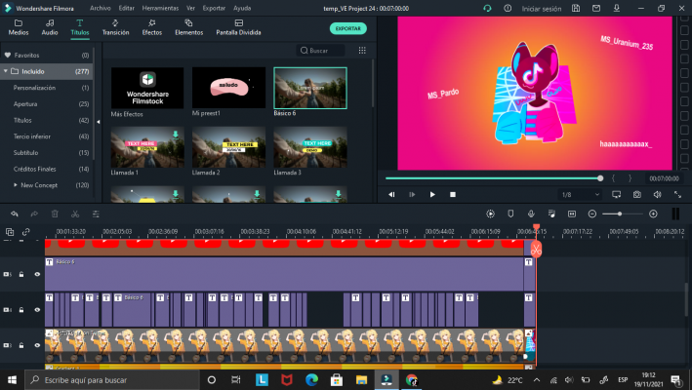Toggle lock on the Básico 6 track
The width and height of the screenshot is (692, 390).
tap(21, 274)
